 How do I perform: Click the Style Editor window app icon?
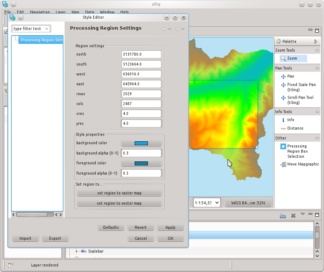[12, 18]
